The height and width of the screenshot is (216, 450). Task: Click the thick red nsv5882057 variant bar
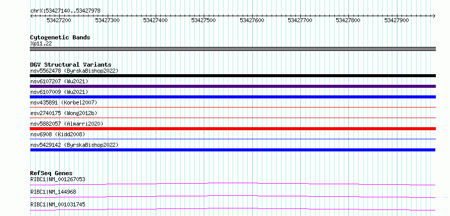(x=233, y=129)
